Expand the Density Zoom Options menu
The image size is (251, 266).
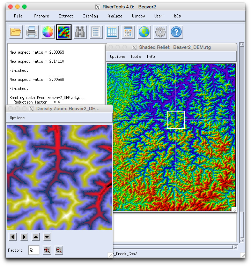(17, 118)
